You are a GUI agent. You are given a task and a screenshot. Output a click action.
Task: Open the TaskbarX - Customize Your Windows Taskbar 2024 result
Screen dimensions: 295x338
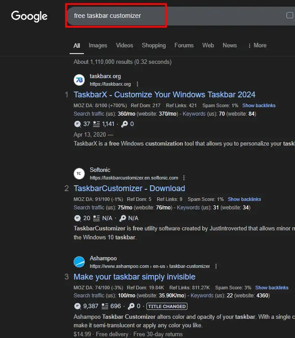pyautogui.click(x=164, y=95)
